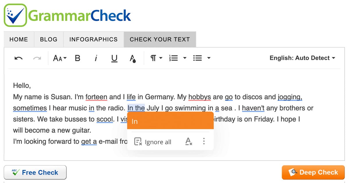Open the paragraph formatting dropdown
This screenshot has width=349, height=183.
(x=156, y=58)
